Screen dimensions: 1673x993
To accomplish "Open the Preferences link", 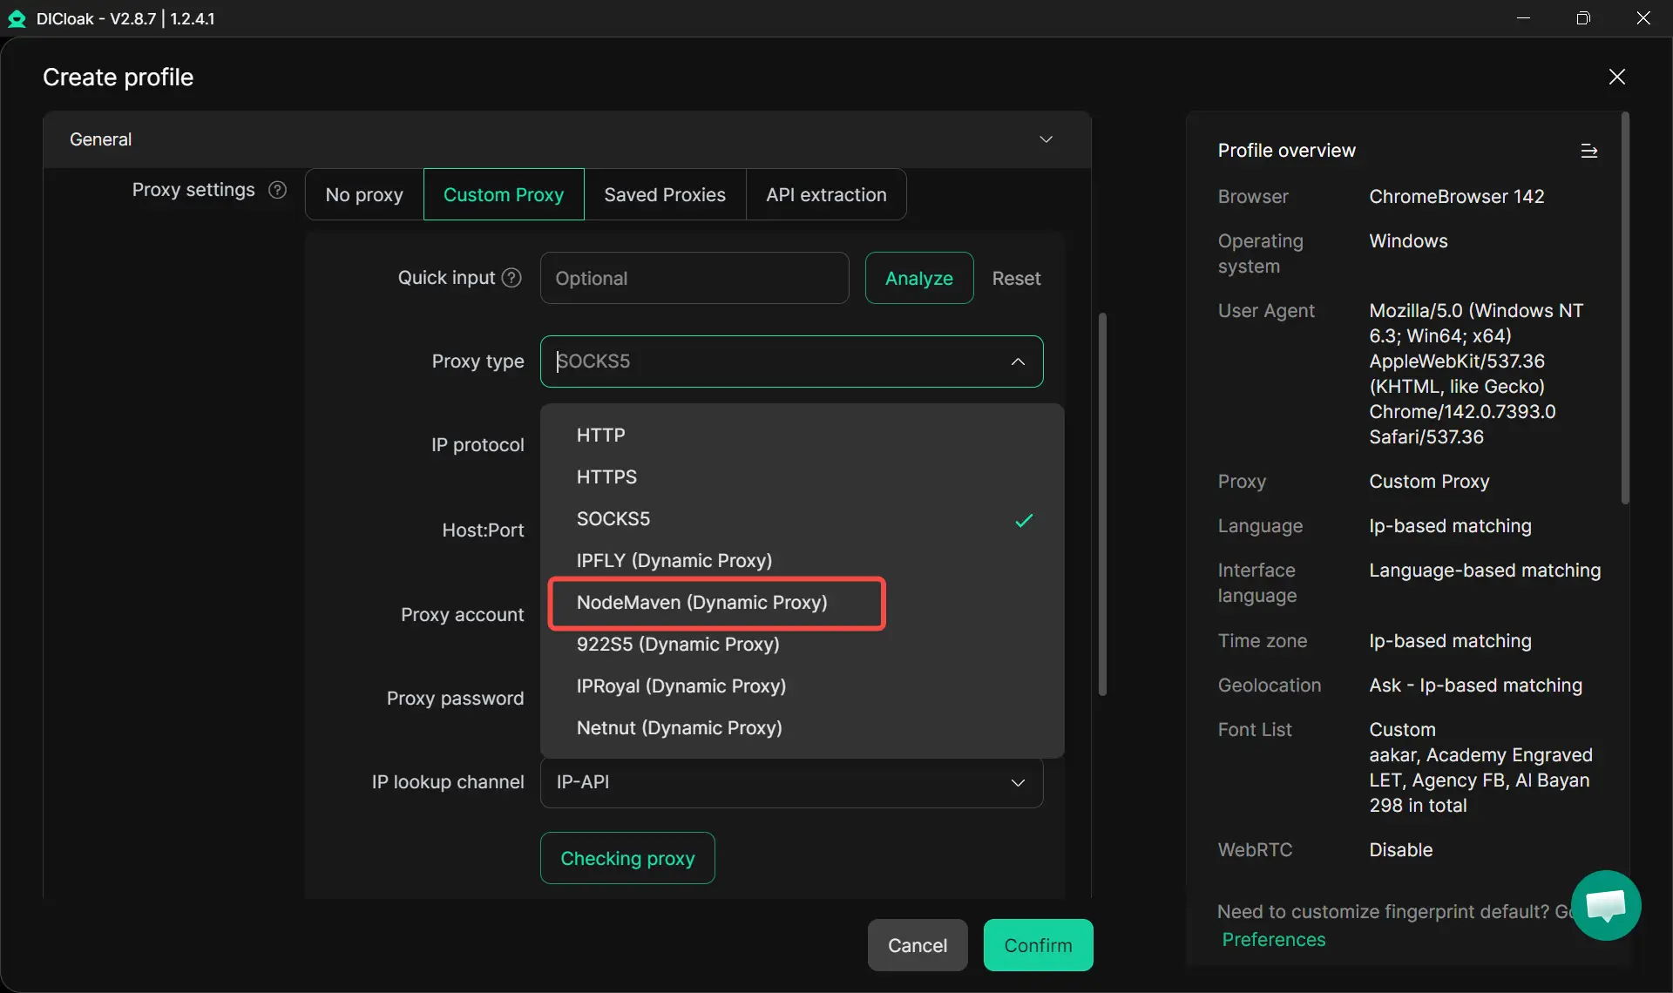I will 1273,939.
